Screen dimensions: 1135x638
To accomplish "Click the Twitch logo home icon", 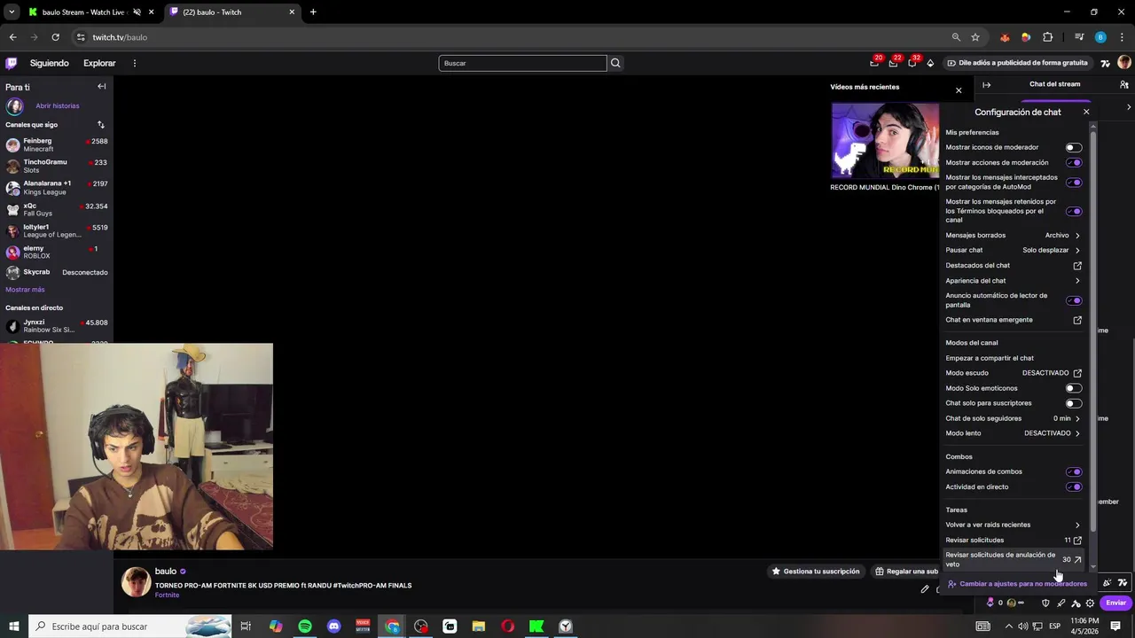I will (11, 63).
